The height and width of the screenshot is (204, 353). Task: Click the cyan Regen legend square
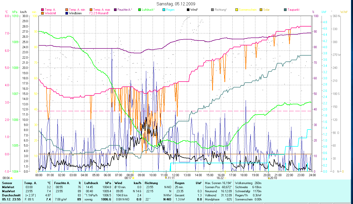click(164, 10)
